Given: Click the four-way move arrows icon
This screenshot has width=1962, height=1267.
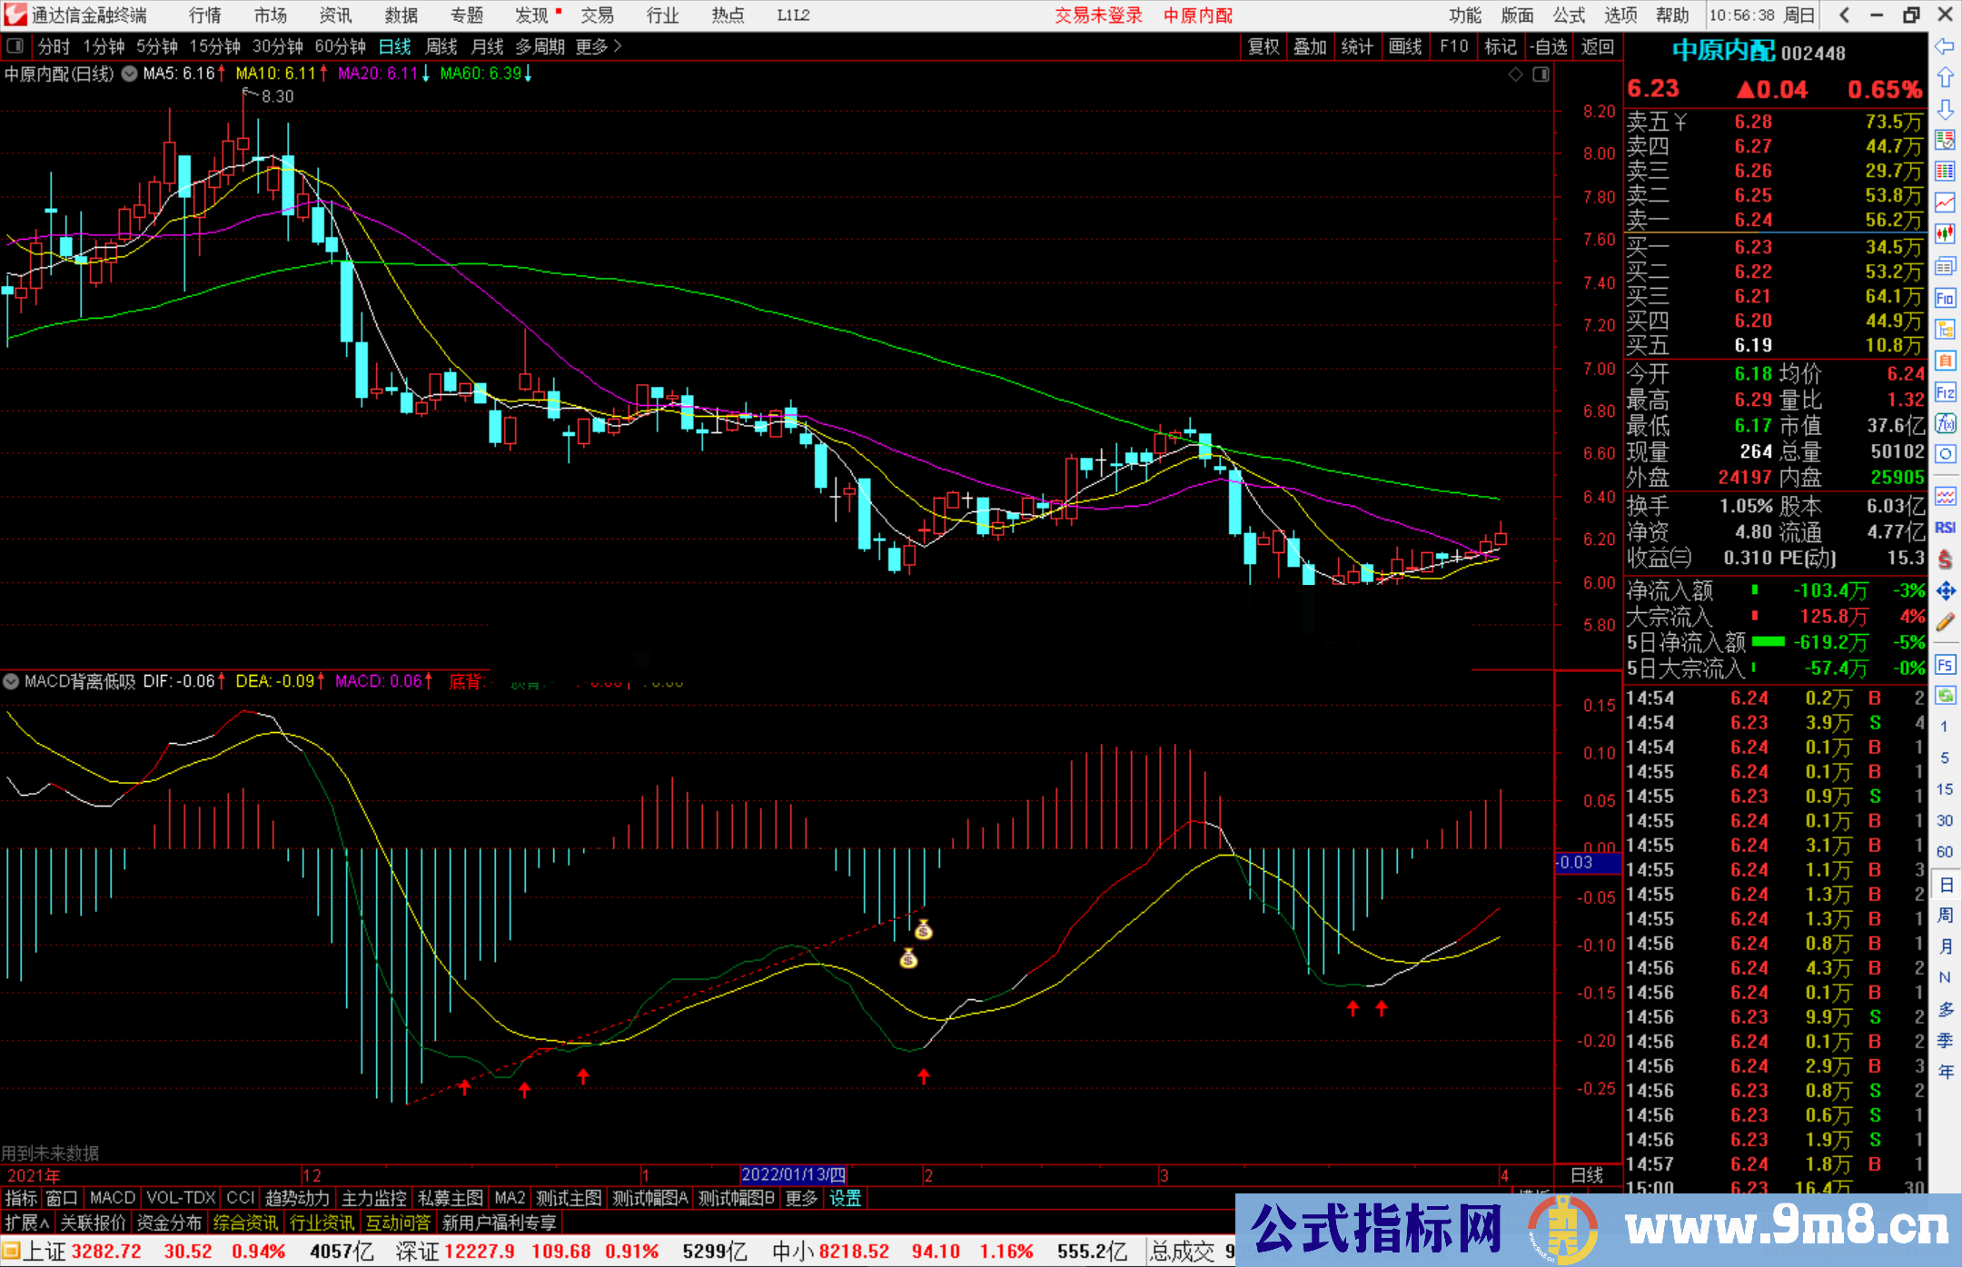Looking at the screenshot, I should click(x=1945, y=591).
